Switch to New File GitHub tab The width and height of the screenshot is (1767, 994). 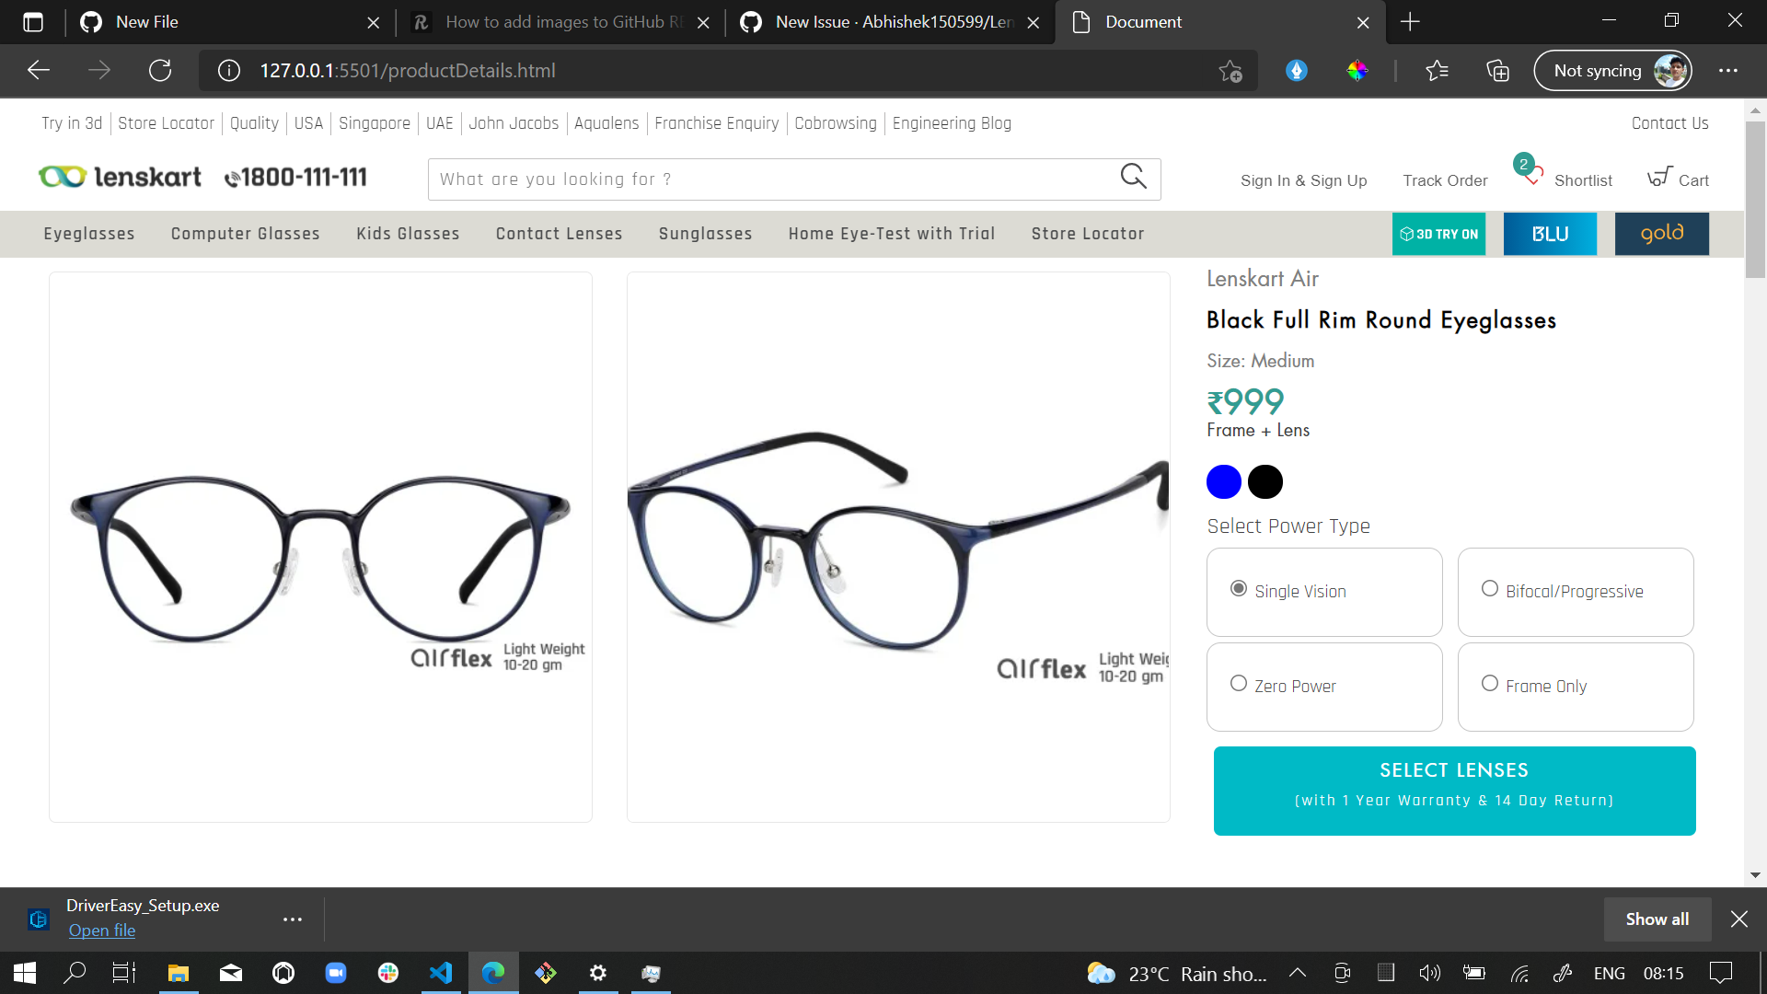click(230, 22)
